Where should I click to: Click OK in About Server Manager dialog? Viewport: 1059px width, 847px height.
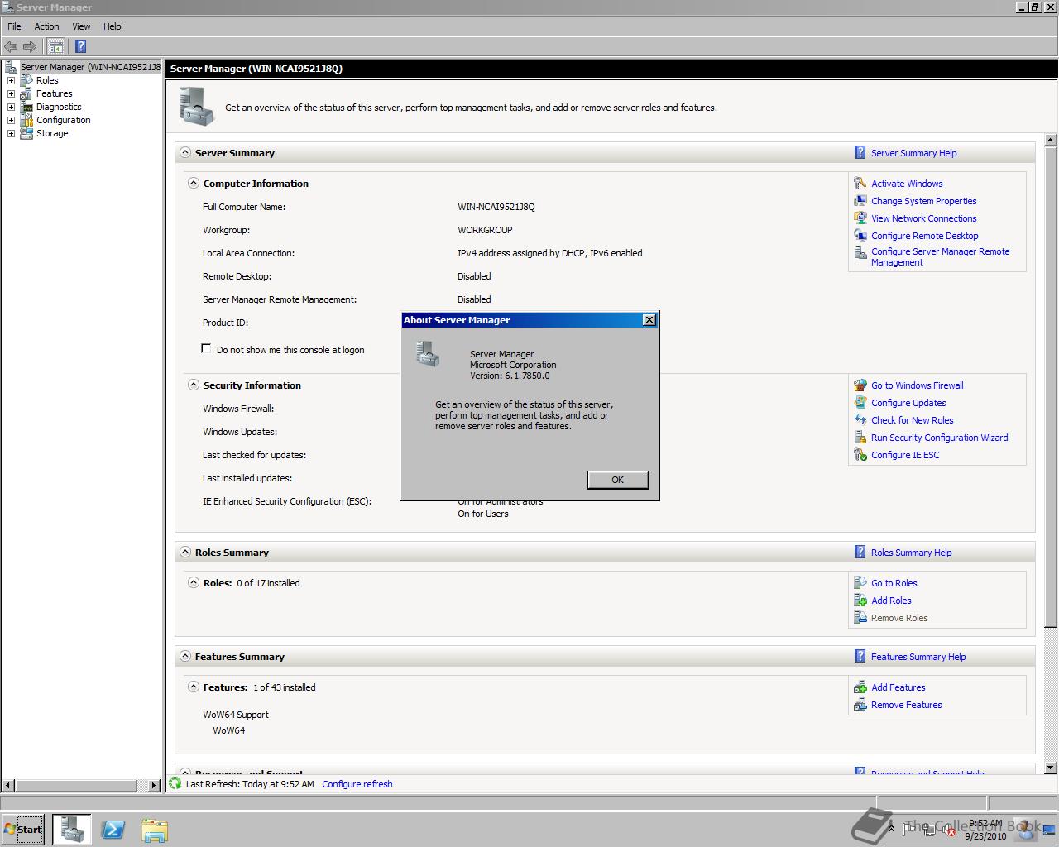point(618,480)
